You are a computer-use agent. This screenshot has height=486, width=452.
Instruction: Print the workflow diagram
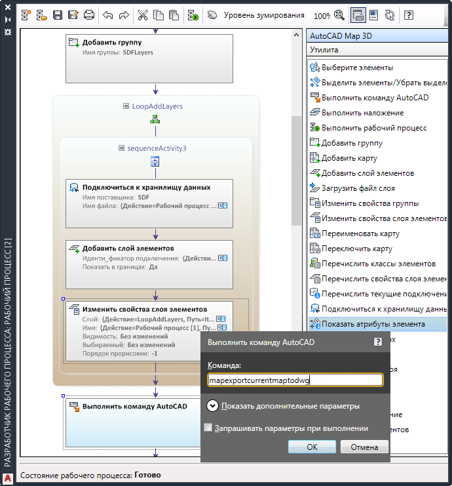coord(89,15)
